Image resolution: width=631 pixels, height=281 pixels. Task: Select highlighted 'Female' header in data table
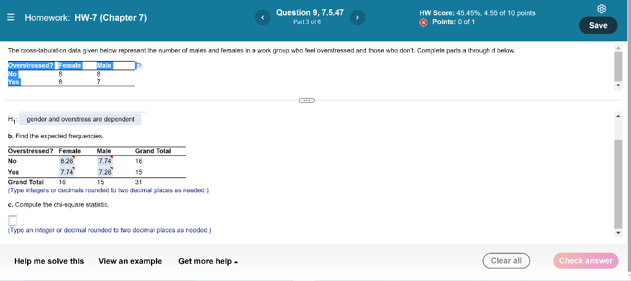[x=70, y=65]
